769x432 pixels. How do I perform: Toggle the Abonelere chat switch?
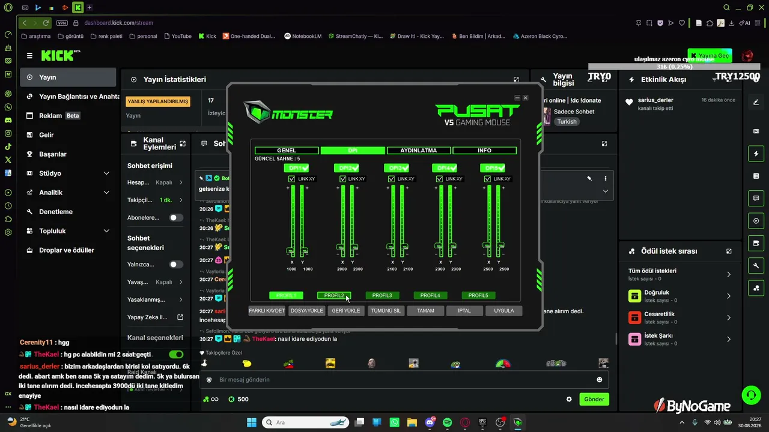(x=176, y=218)
